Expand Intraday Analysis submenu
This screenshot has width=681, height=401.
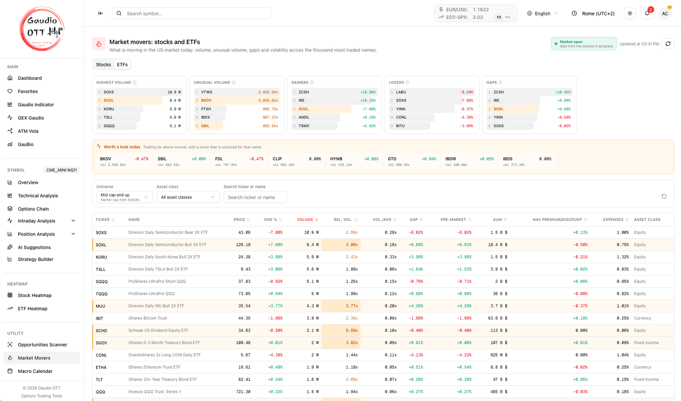coord(41,221)
